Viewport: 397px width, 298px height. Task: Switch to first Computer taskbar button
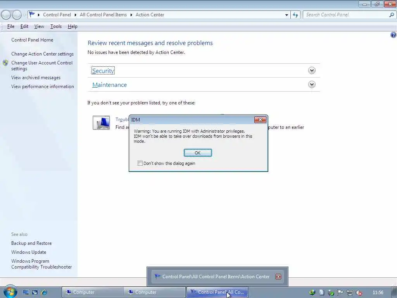click(x=92, y=292)
